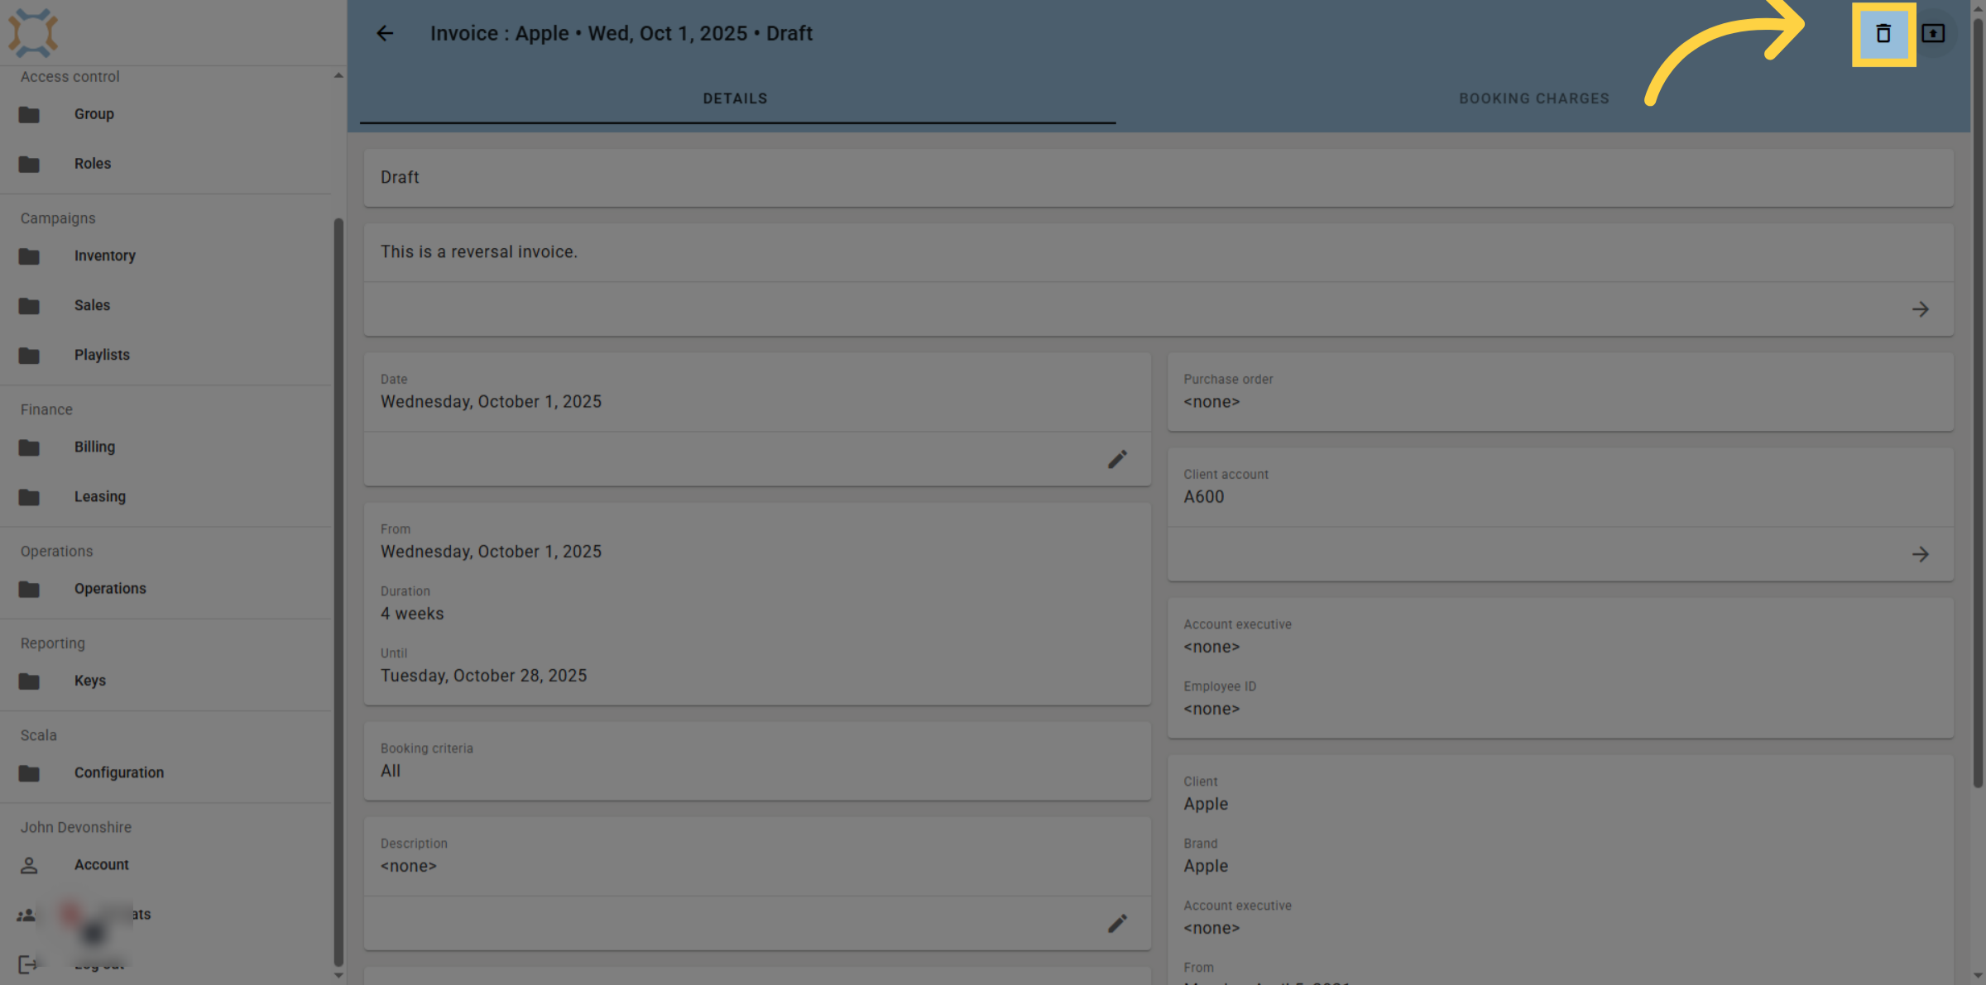The width and height of the screenshot is (1986, 985).
Task: Open the Group folder in the sidebar
Action: 29,114
